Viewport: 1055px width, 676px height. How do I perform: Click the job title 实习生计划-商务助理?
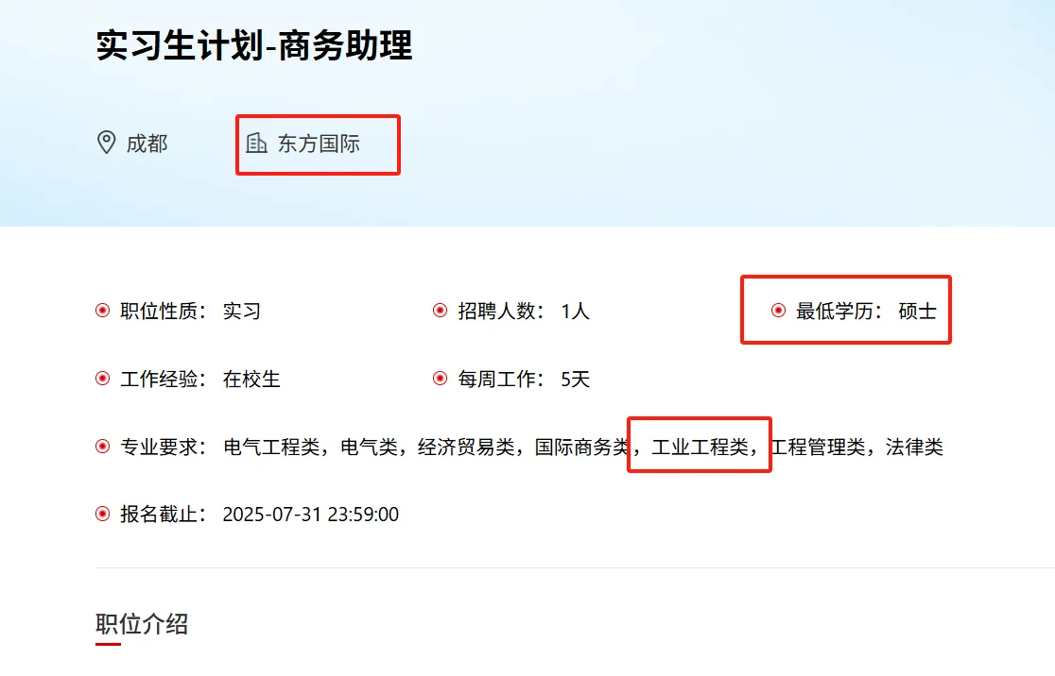point(253,45)
